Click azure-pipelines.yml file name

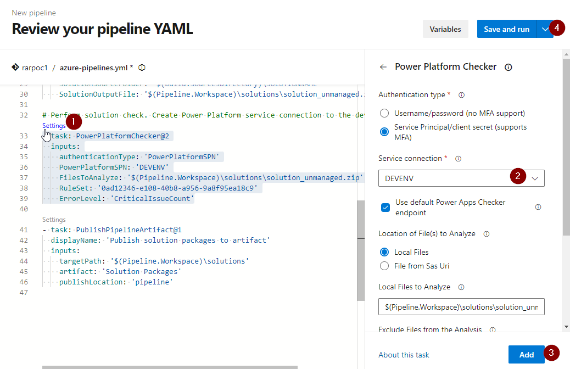click(x=93, y=68)
